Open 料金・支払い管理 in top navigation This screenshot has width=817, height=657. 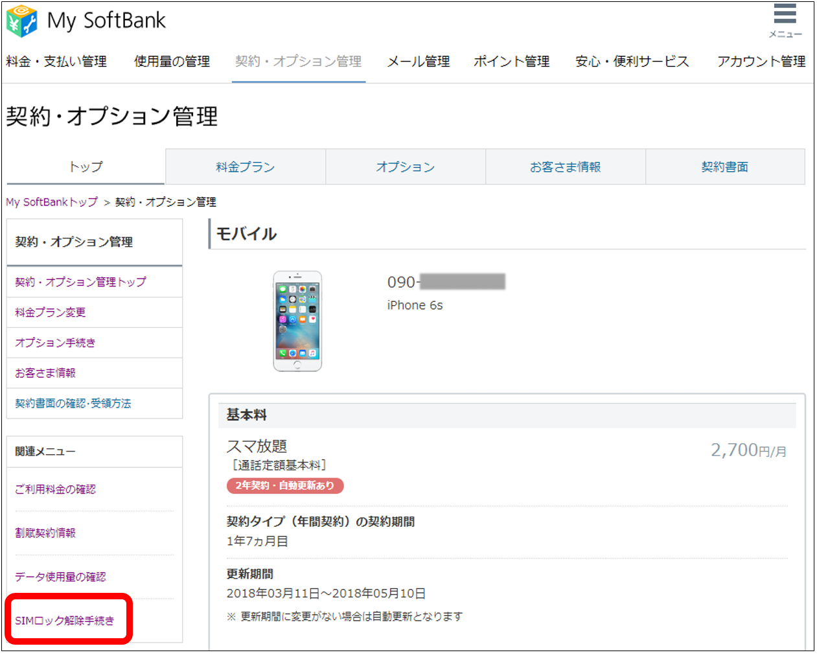56,62
